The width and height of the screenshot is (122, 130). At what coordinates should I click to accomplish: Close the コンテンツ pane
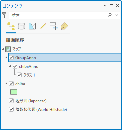[x=117, y=5]
